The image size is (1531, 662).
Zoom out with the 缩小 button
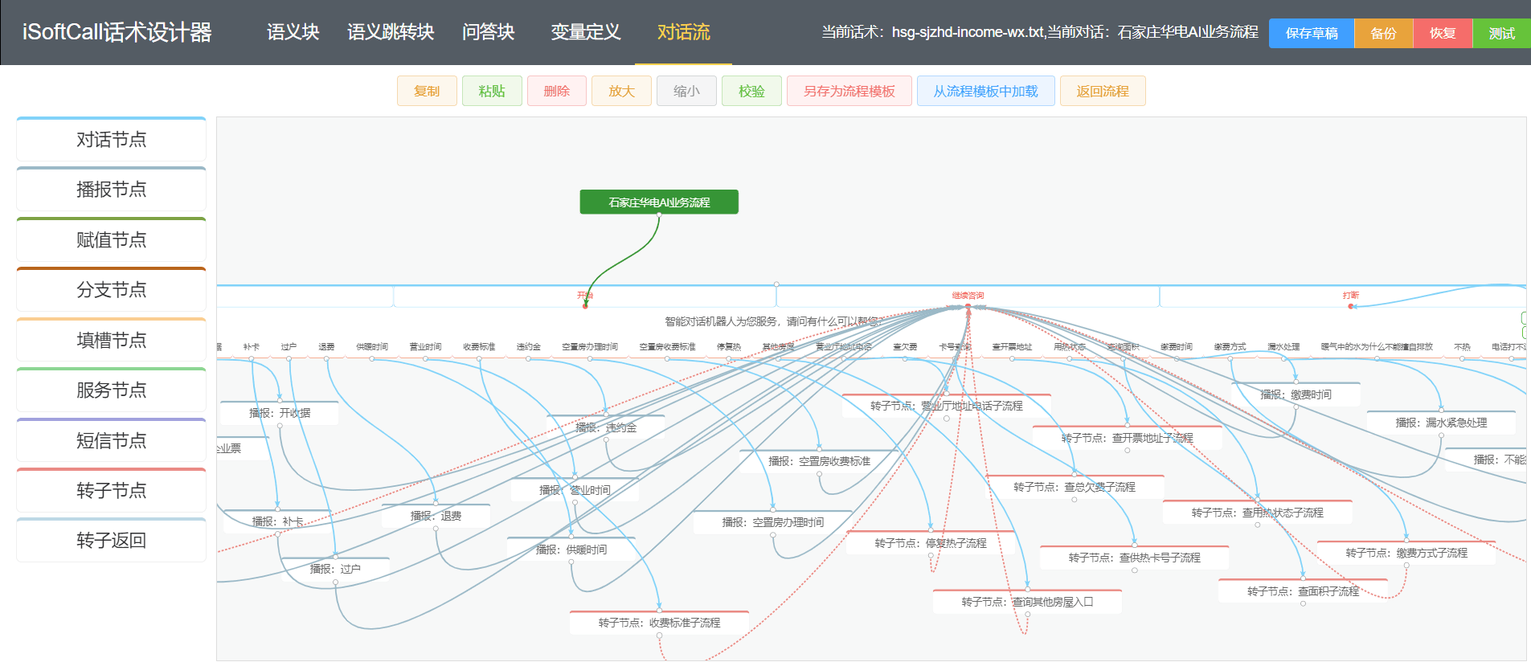point(686,91)
